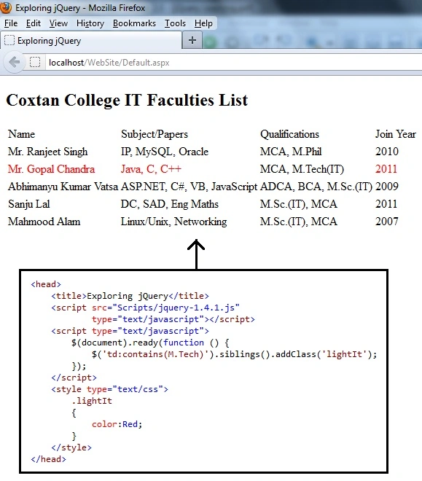This screenshot has height=481, width=422.
Task: Click the Exploring jQuery tab favicon
Action: coord(9,40)
